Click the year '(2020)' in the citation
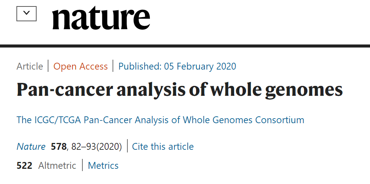370x184 pixels. pos(109,146)
